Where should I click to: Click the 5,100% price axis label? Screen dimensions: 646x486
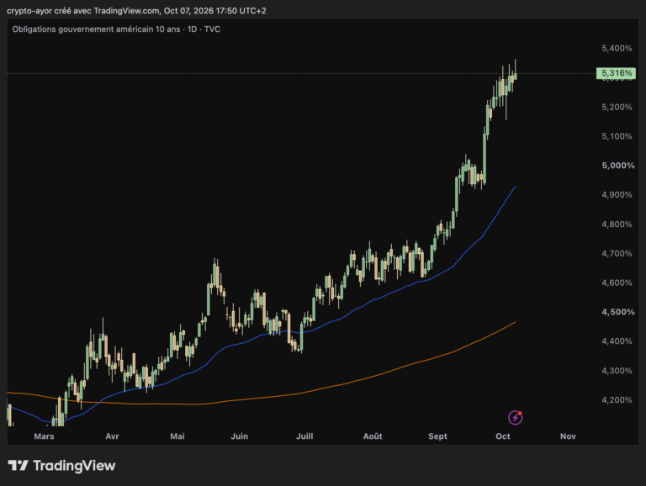coord(617,136)
